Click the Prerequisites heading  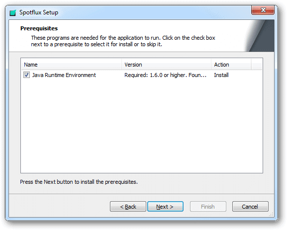click(x=39, y=28)
